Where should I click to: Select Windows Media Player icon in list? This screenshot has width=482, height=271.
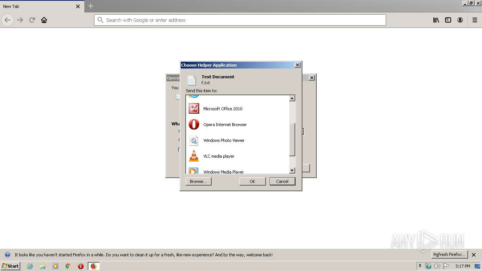[x=194, y=171]
